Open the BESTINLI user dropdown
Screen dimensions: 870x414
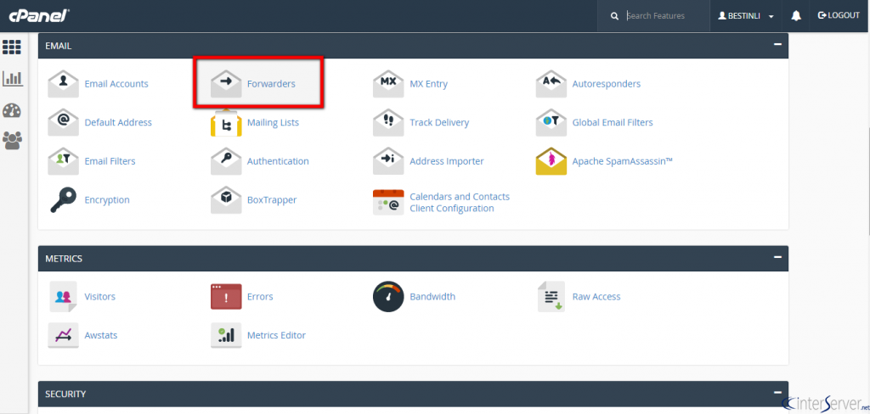746,16
